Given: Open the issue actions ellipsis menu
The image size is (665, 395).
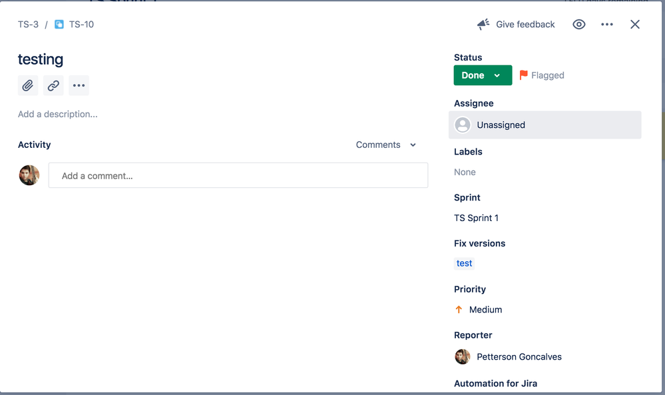Looking at the screenshot, I should click(x=606, y=24).
